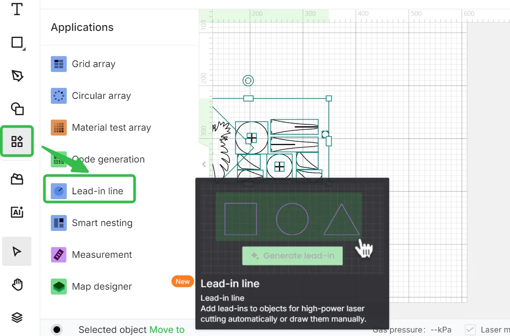
Task: Open Material test array
Action: (101, 128)
